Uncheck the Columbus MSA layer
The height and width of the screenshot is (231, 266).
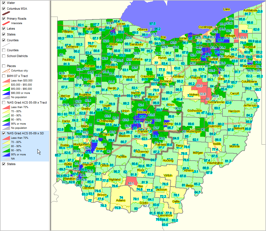click(3, 8)
